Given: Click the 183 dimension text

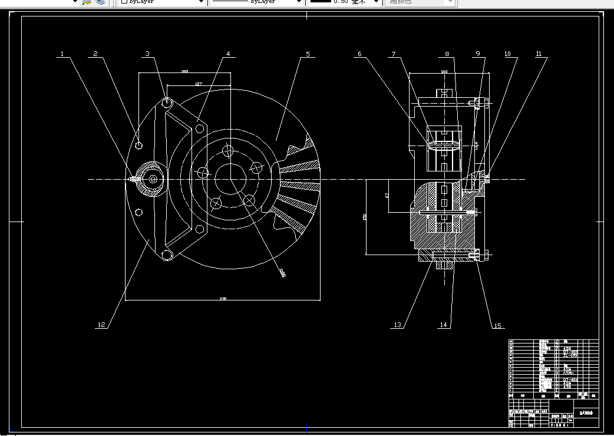Looking at the screenshot, I should tap(185, 71).
